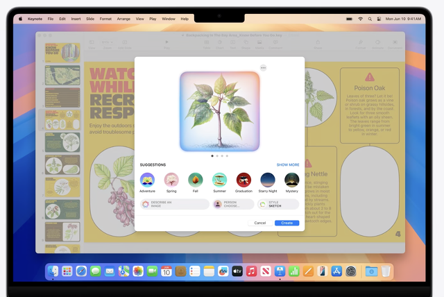Open Keynote app in the Dock

(280, 271)
